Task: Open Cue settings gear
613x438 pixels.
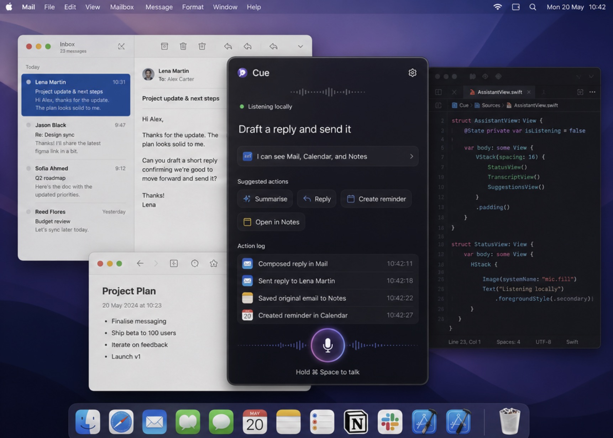Action: [412, 73]
